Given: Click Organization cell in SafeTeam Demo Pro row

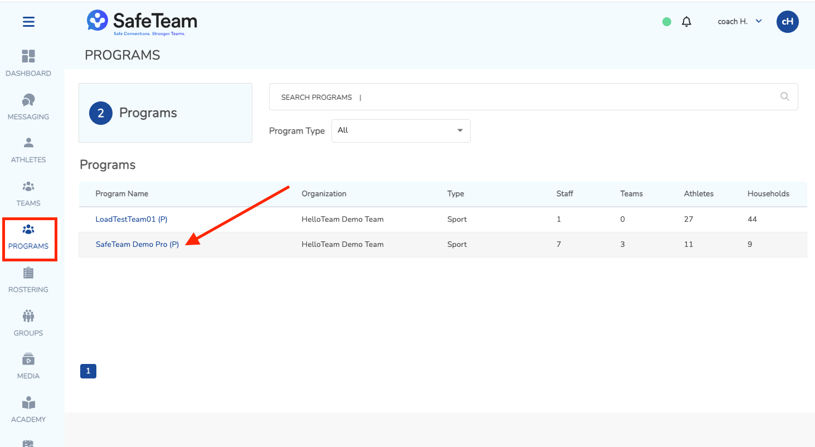Looking at the screenshot, I should pos(343,244).
